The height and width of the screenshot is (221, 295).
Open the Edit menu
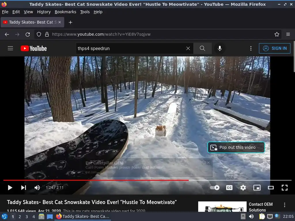click(x=16, y=12)
